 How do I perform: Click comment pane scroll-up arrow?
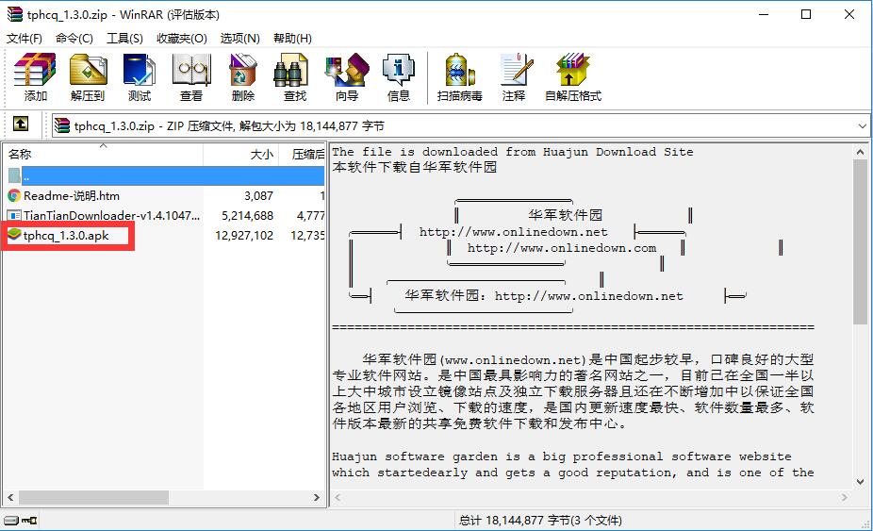point(860,152)
